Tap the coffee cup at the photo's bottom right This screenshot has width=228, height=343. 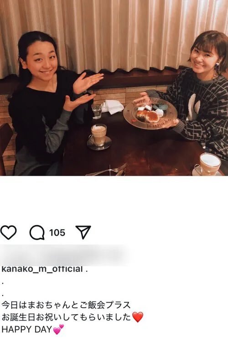click(x=209, y=165)
